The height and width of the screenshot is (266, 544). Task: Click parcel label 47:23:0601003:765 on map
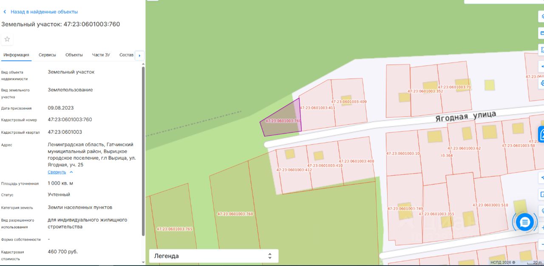coord(174,229)
